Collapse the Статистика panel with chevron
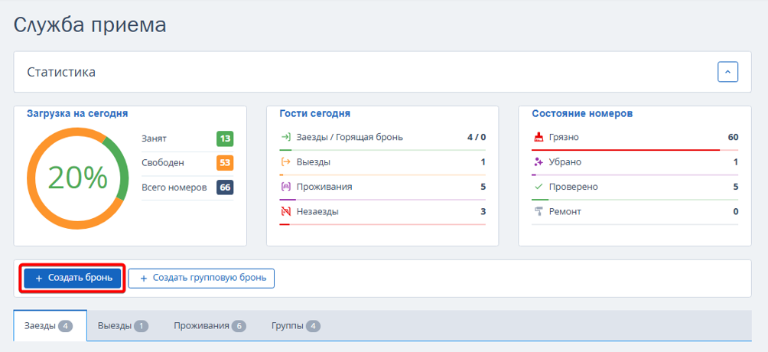This screenshot has width=768, height=352. [727, 72]
